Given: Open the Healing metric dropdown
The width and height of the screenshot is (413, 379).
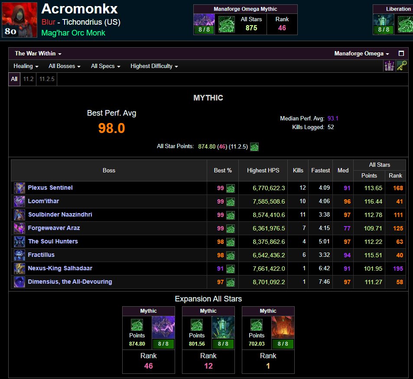Looking at the screenshot, I should (26, 66).
